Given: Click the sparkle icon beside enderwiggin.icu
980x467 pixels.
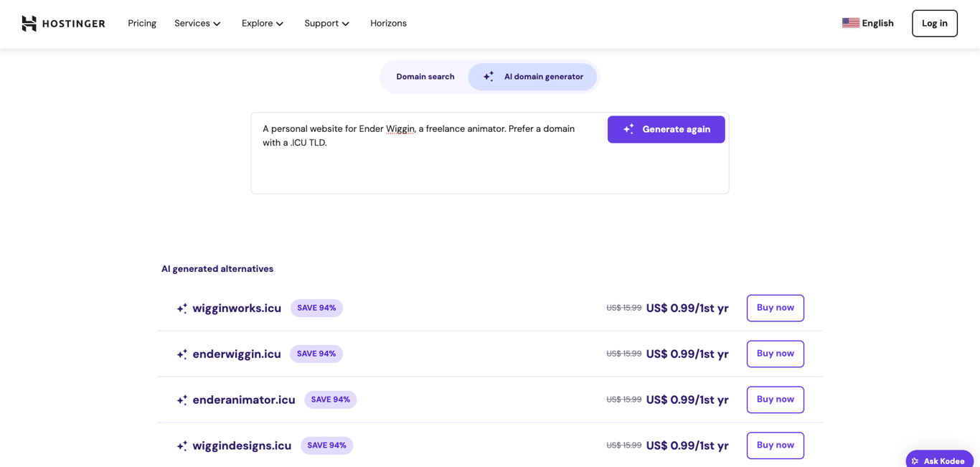Looking at the screenshot, I should pos(182,354).
